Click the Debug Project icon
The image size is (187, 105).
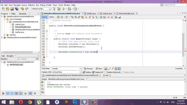point(69,9)
